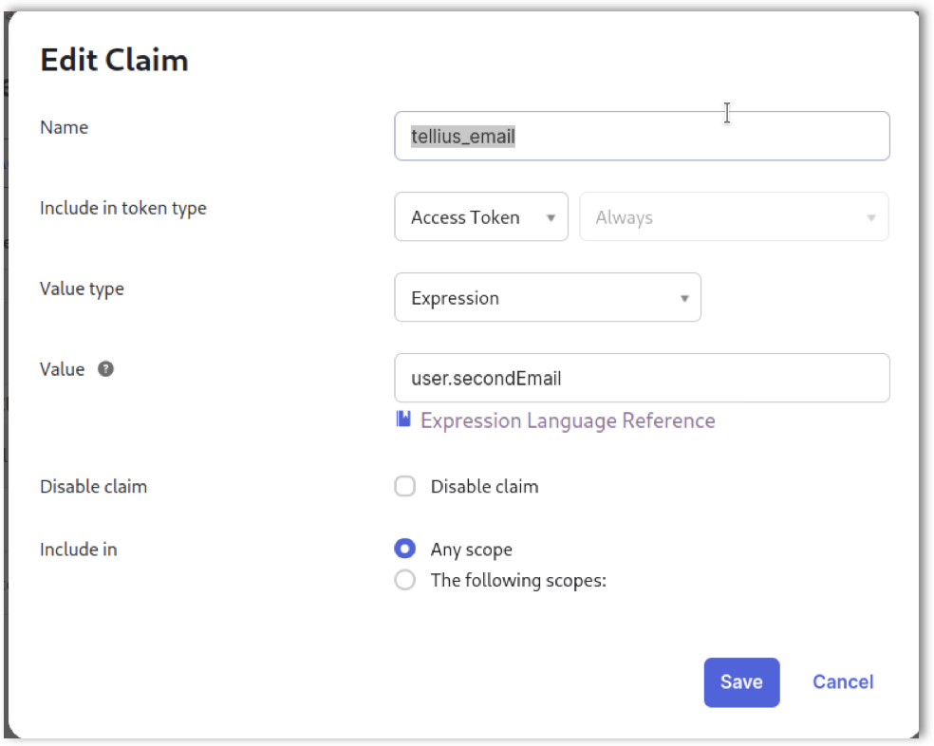The image size is (934, 746).
Task: Open the Access Token type dropdown
Action: [480, 217]
